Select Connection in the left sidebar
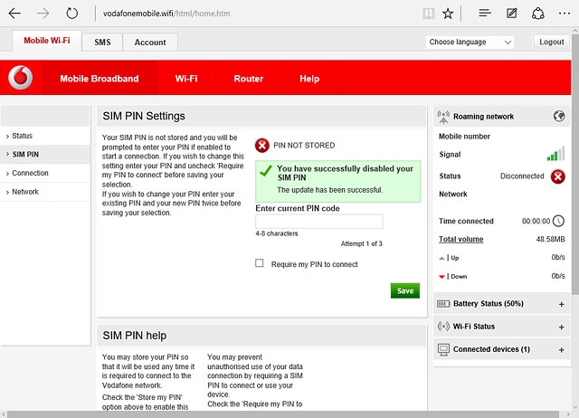 click(x=31, y=173)
